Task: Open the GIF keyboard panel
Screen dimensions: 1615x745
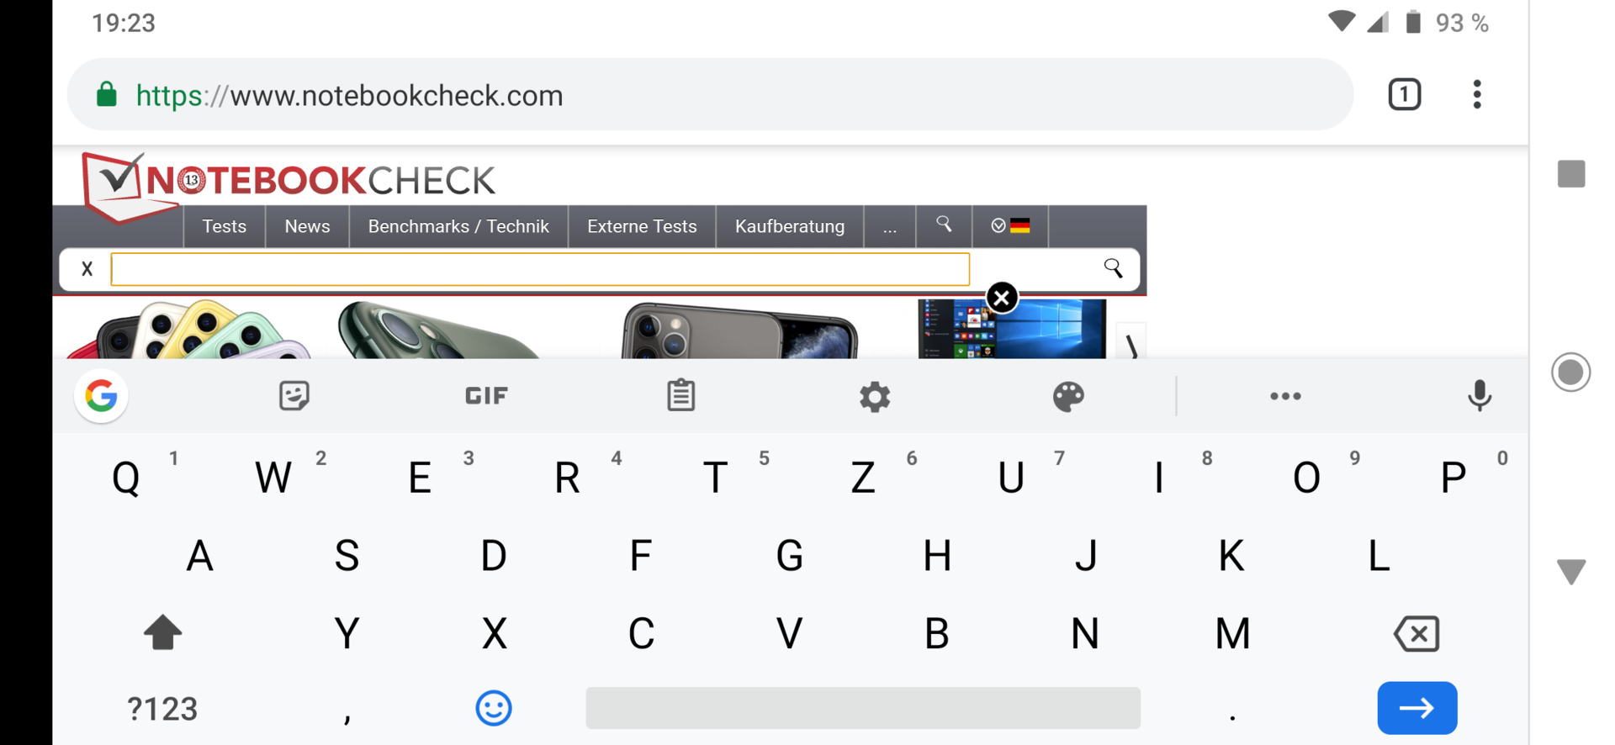Action: [486, 396]
